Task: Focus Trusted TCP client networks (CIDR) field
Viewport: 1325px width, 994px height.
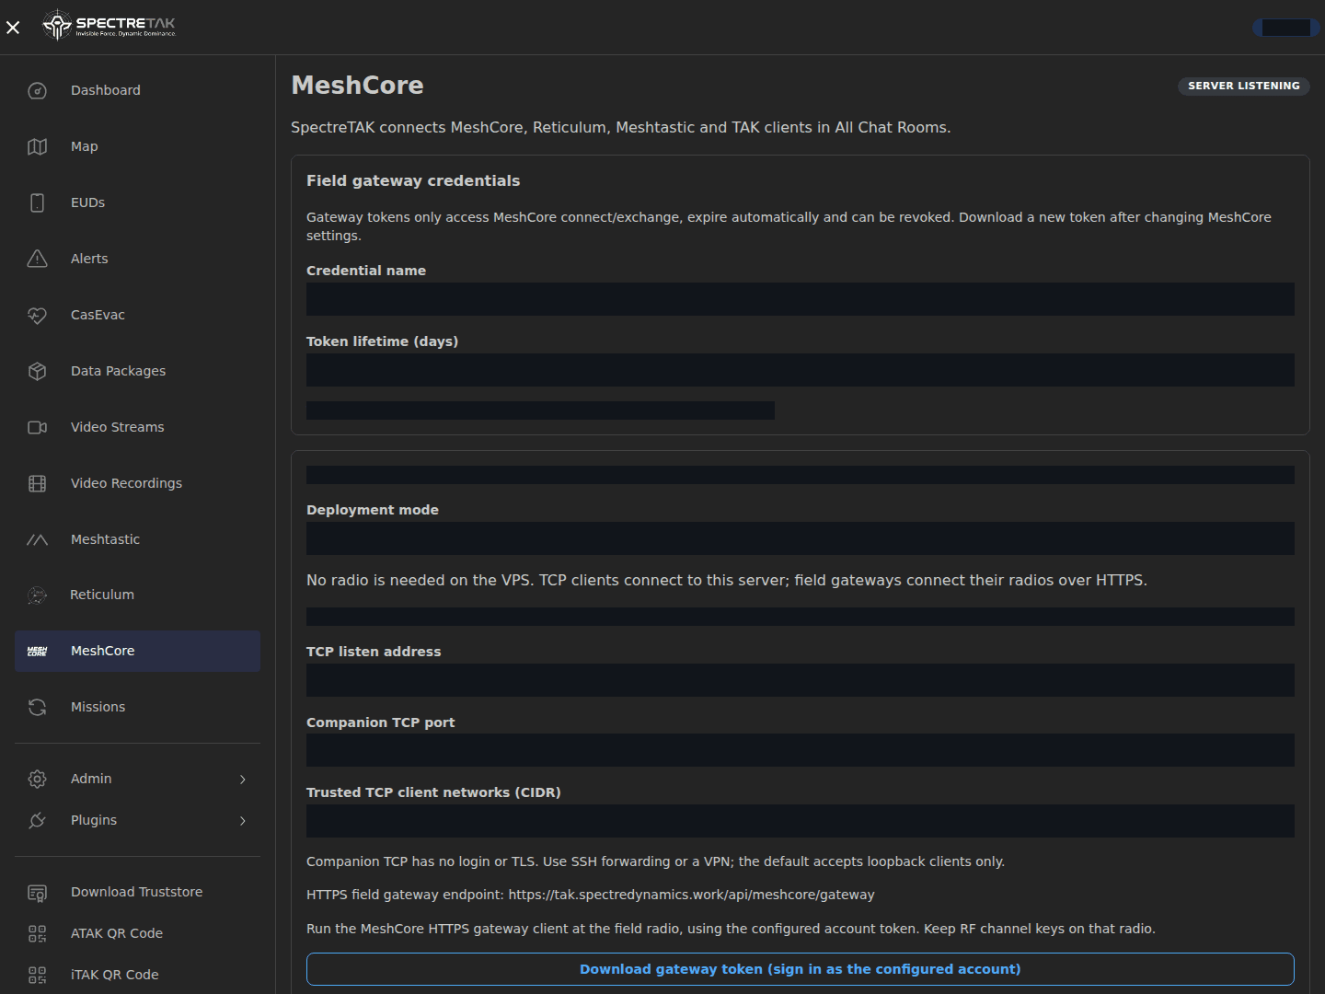Action: [801, 821]
